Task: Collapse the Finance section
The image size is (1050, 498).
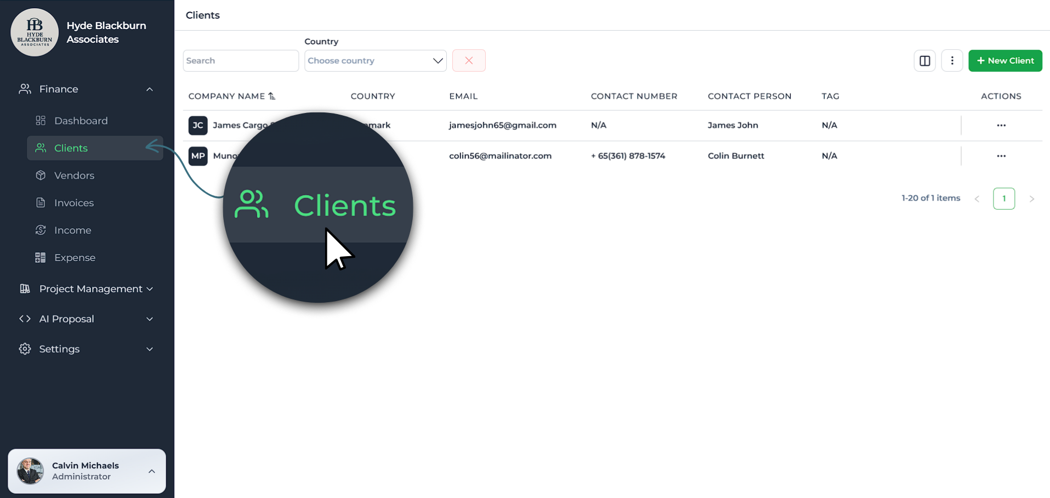Action: tap(149, 89)
